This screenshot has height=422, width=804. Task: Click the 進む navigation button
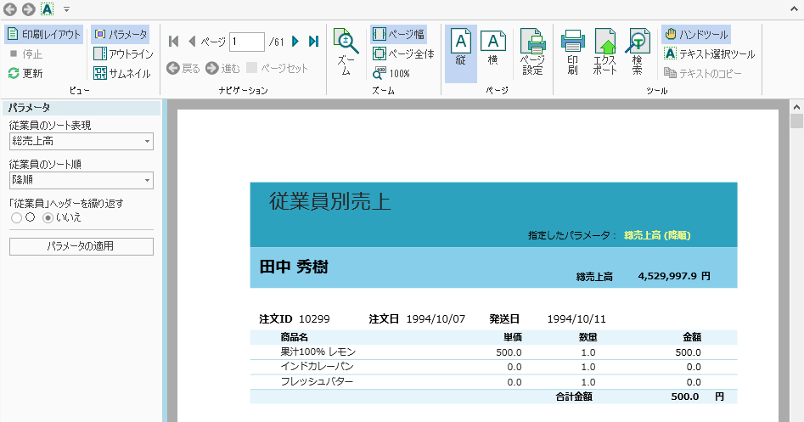point(222,68)
